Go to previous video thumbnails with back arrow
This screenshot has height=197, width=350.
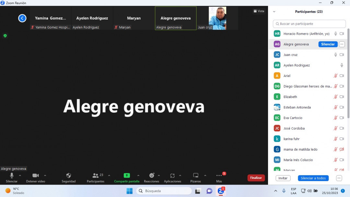22,18
